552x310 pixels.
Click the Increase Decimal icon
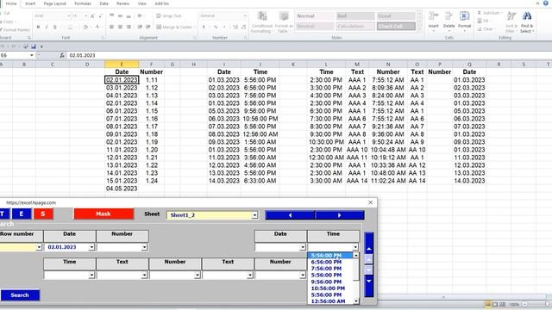point(235,27)
